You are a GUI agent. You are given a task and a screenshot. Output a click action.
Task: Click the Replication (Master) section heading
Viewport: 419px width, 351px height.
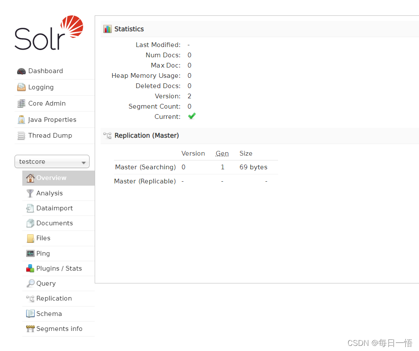(x=147, y=136)
